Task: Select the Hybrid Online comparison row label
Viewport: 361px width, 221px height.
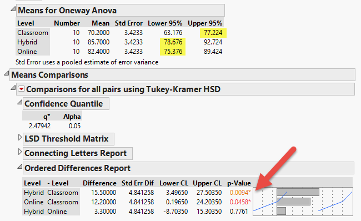Action: [x=51, y=212]
